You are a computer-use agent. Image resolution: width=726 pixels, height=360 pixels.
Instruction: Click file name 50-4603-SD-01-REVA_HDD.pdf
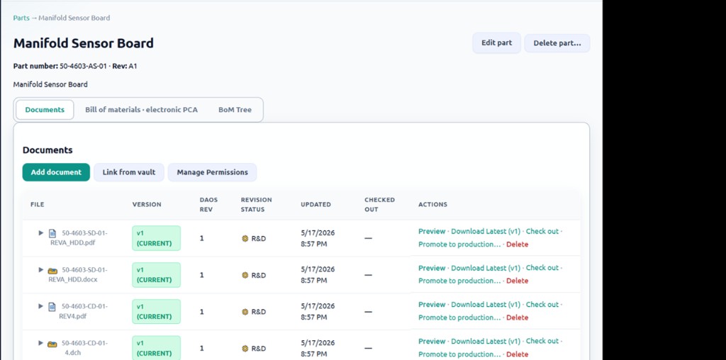point(79,237)
